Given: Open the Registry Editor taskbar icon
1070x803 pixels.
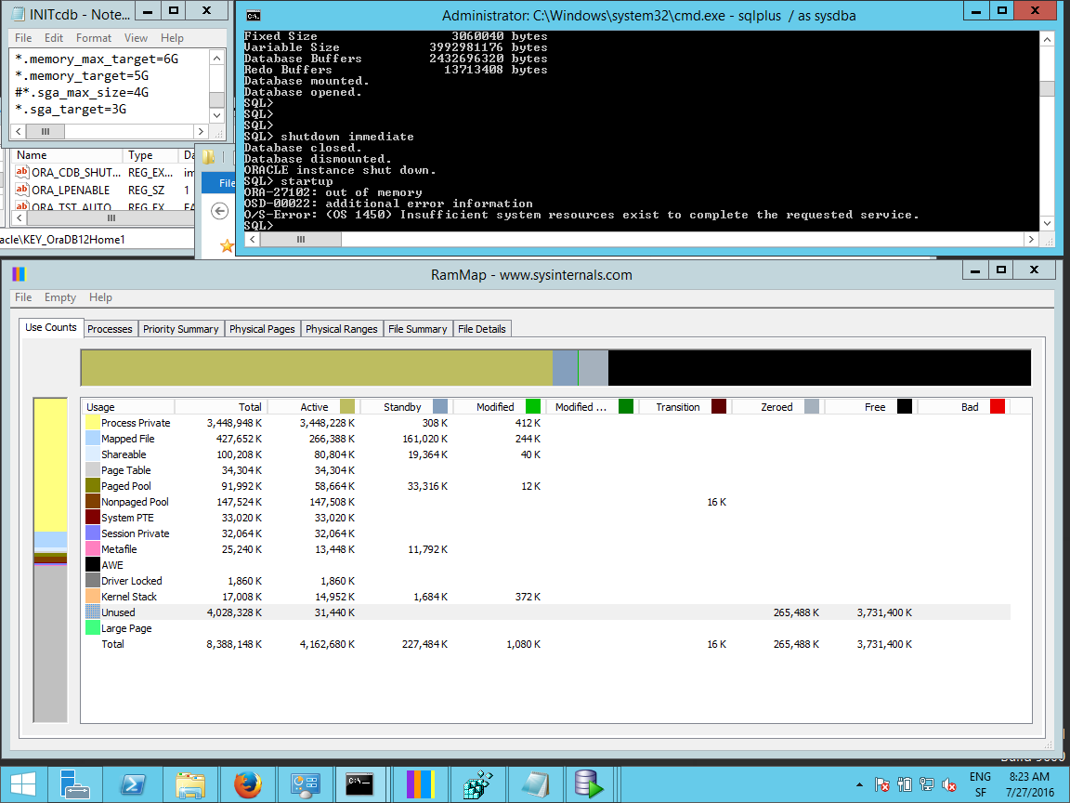Looking at the screenshot, I should (x=477, y=783).
